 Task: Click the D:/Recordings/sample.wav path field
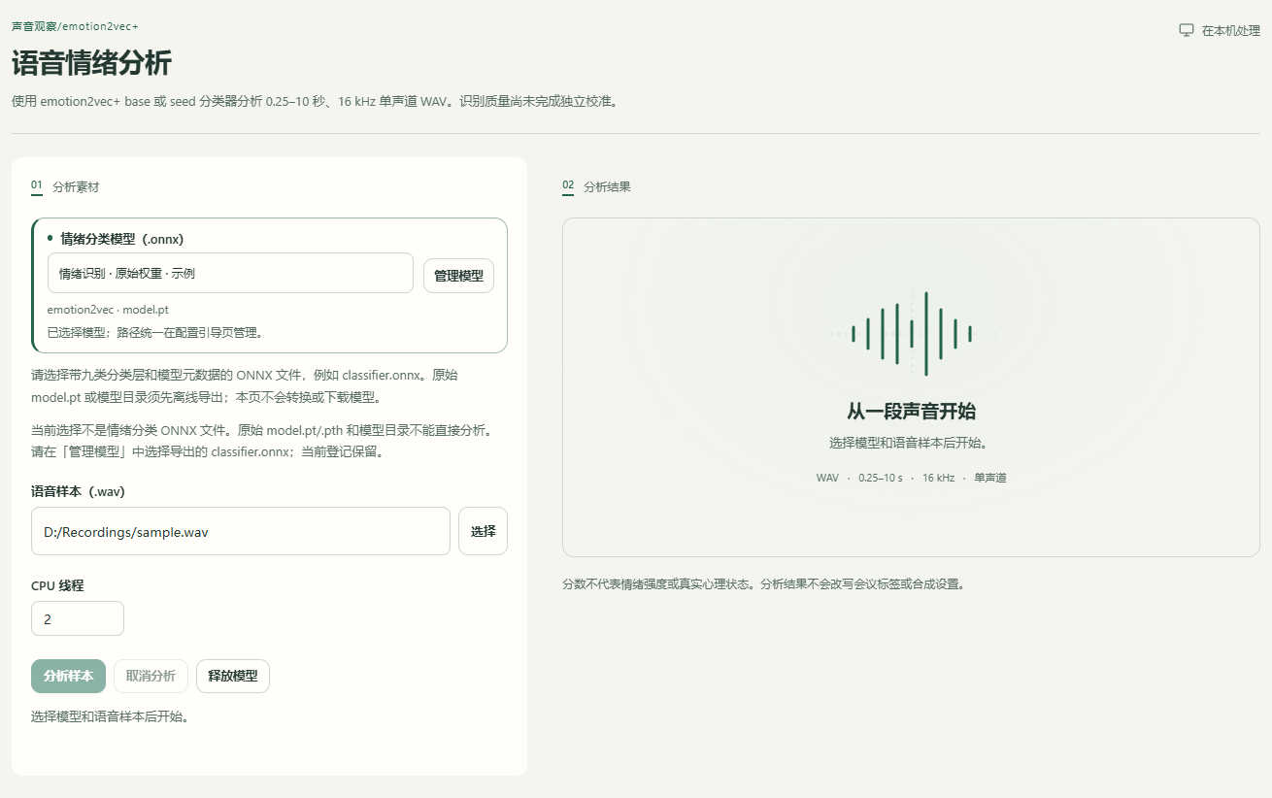coord(241,531)
